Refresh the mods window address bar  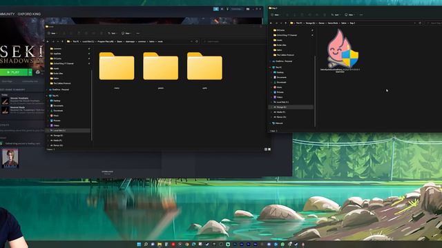pos(197,41)
